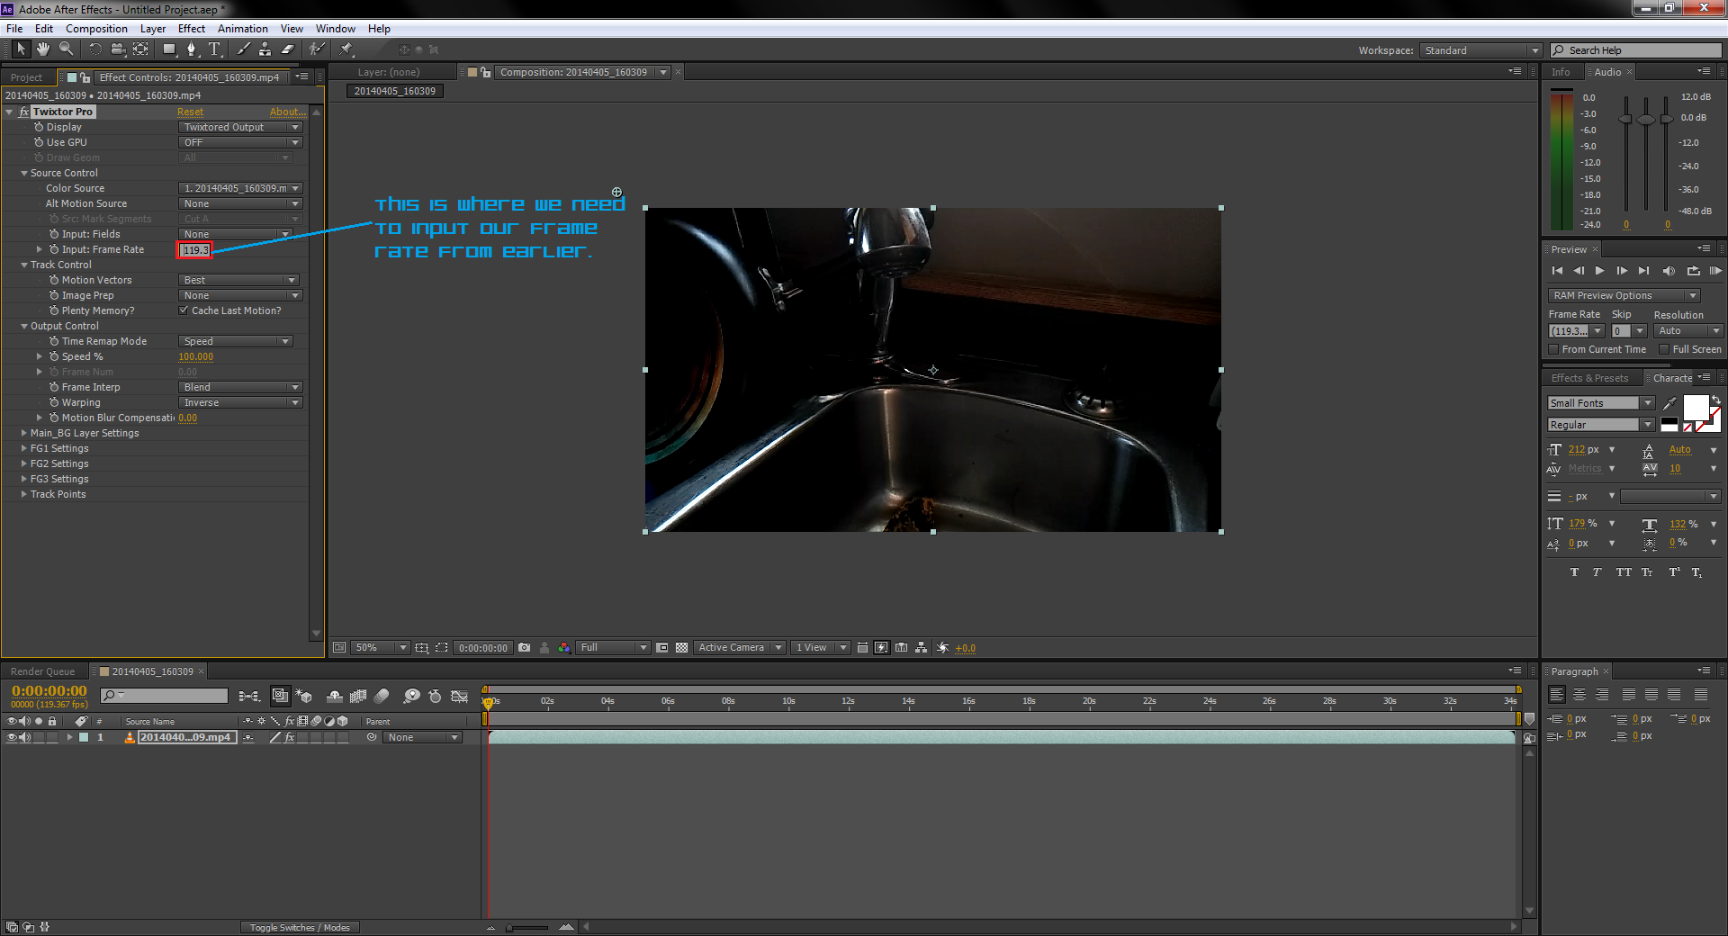Open Time Remap Mode dropdown
The image size is (1728, 936).
point(236,341)
